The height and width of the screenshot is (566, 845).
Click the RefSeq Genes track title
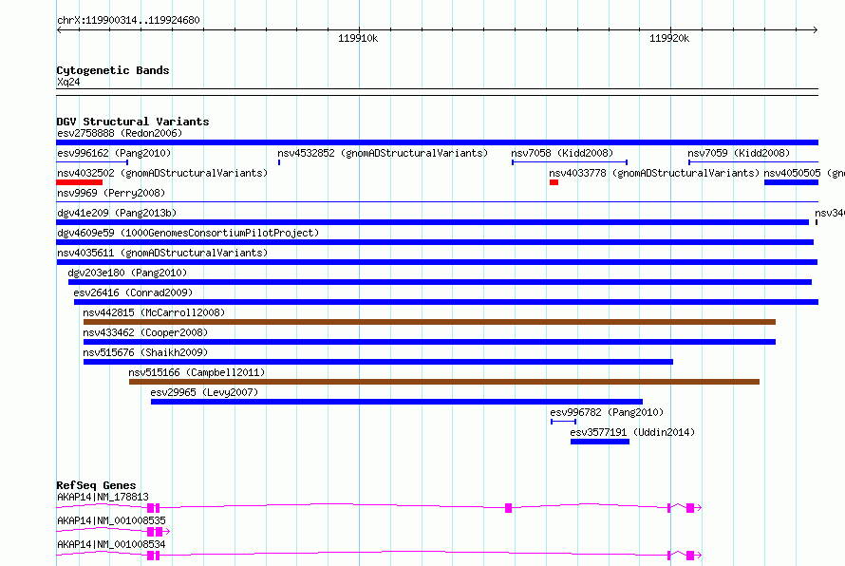pos(96,485)
